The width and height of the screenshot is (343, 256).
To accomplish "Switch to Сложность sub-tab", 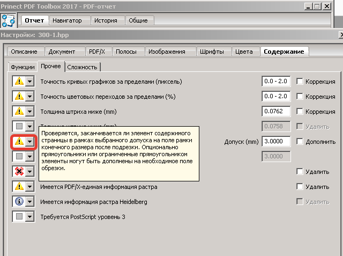I will click(x=82, y=67).
